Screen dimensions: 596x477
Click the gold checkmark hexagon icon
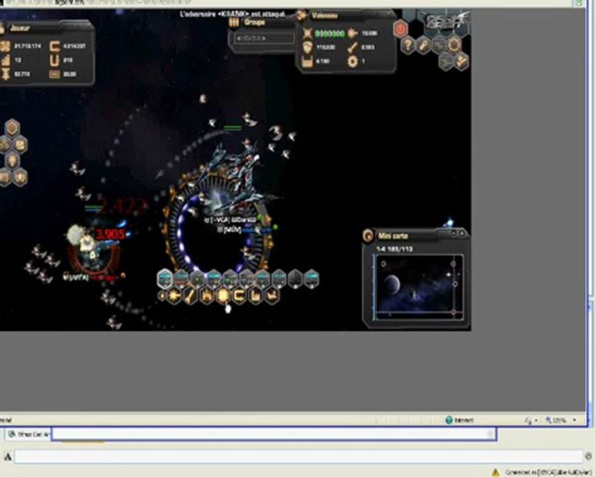tap(462, 61)
